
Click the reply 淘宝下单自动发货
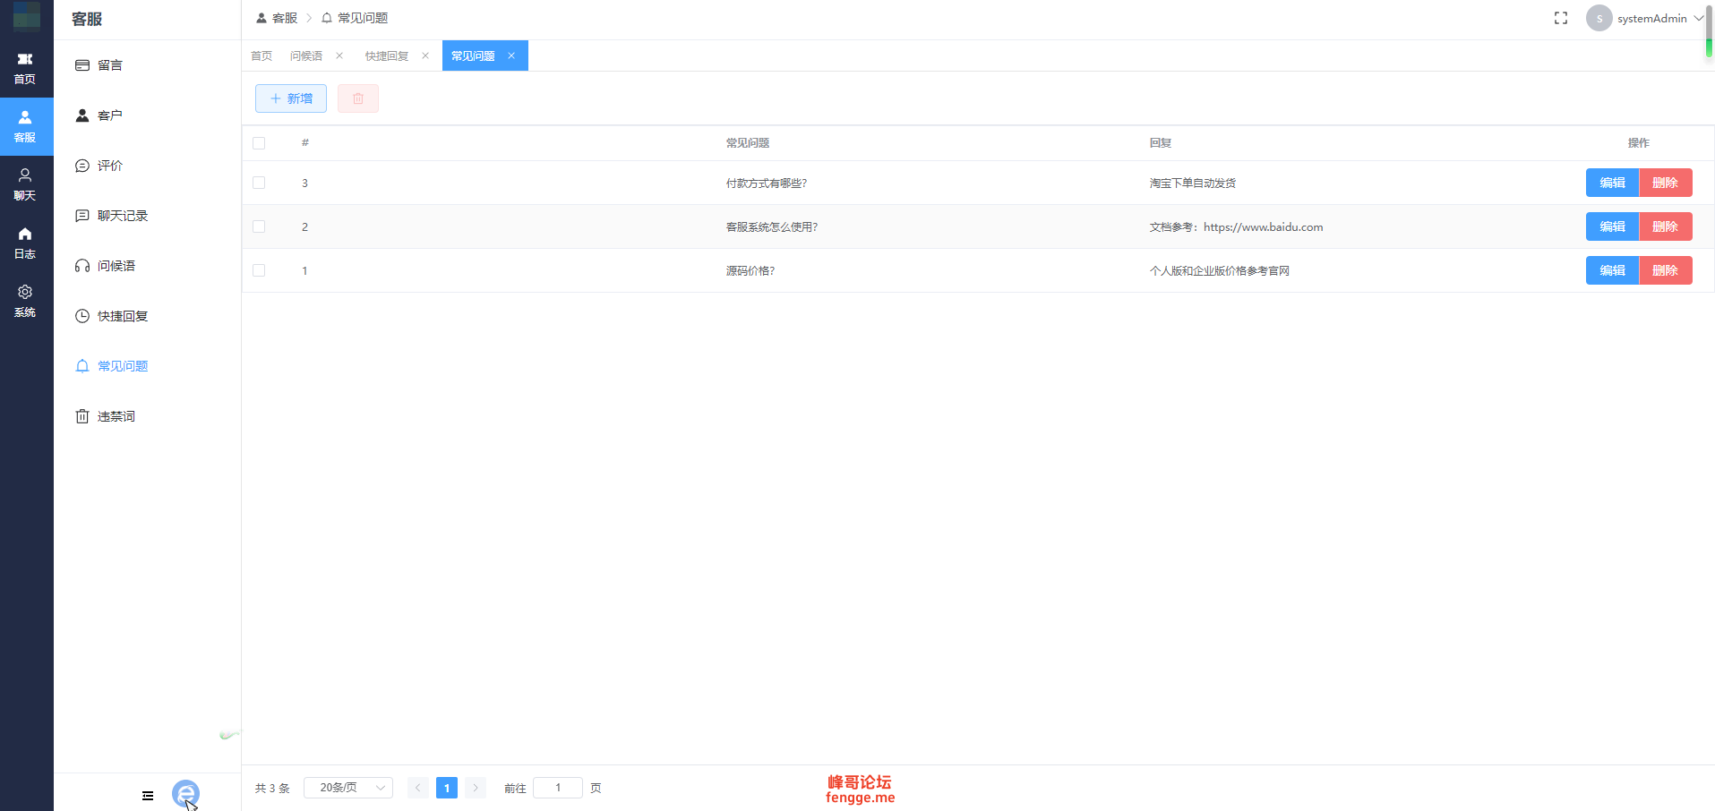coord(1193,184)
